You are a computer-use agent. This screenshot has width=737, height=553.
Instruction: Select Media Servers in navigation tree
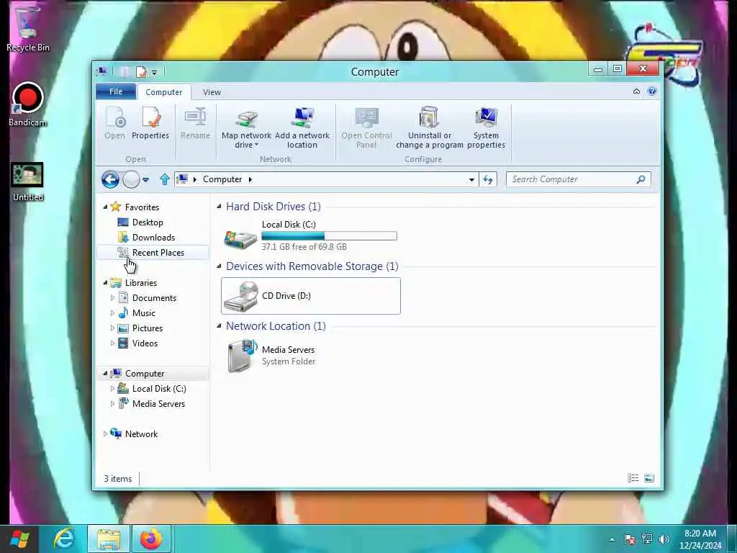click(x=158, y=404)
